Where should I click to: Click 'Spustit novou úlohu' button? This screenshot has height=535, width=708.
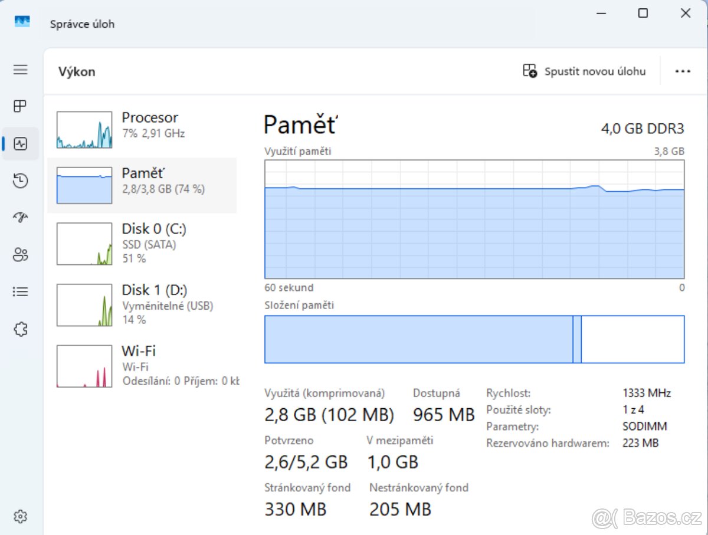tap(584, 71)
